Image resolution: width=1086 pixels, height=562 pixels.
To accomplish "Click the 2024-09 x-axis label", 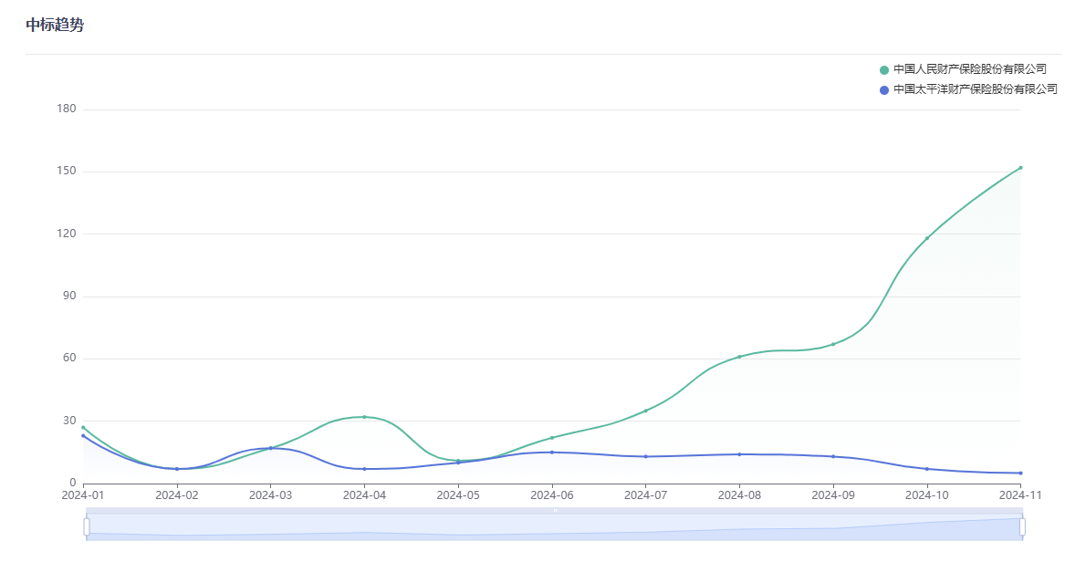I will pyautogui.click(x=833, y=495).
